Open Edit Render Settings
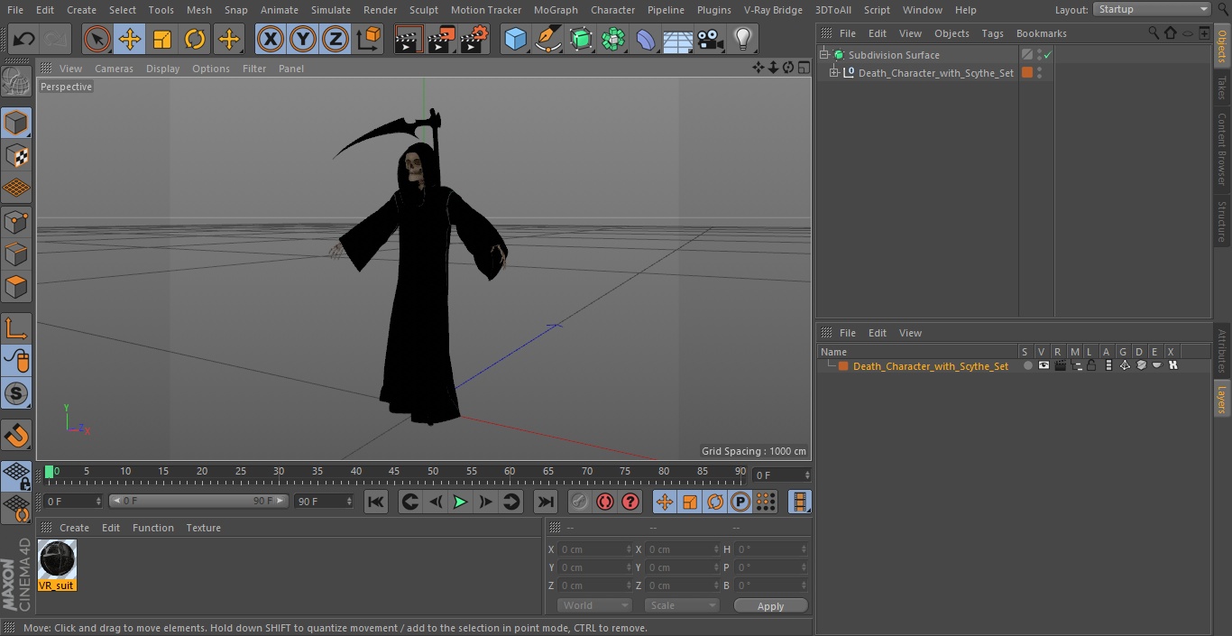The height and width of the screenshot is (636, 1232). pyautogui.click(x=474, y=40)
